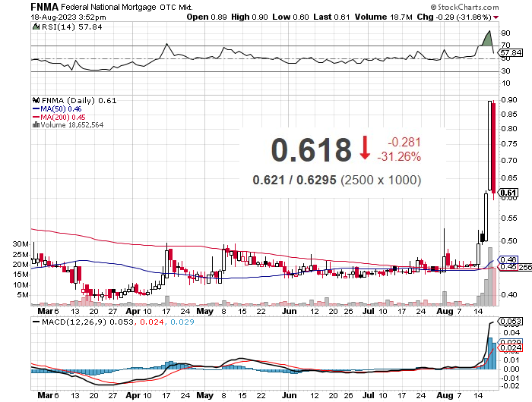Click the RSI(14) 57.84 legend text
Screen dimensions: 532x402
72,27
